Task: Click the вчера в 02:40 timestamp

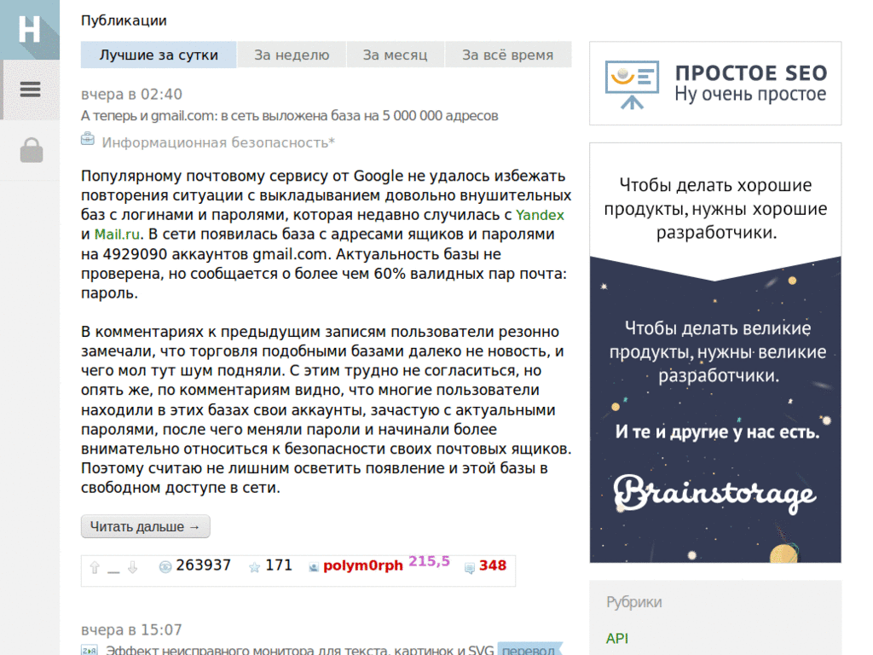Action: pyautogui.click(x=131, y=94)
